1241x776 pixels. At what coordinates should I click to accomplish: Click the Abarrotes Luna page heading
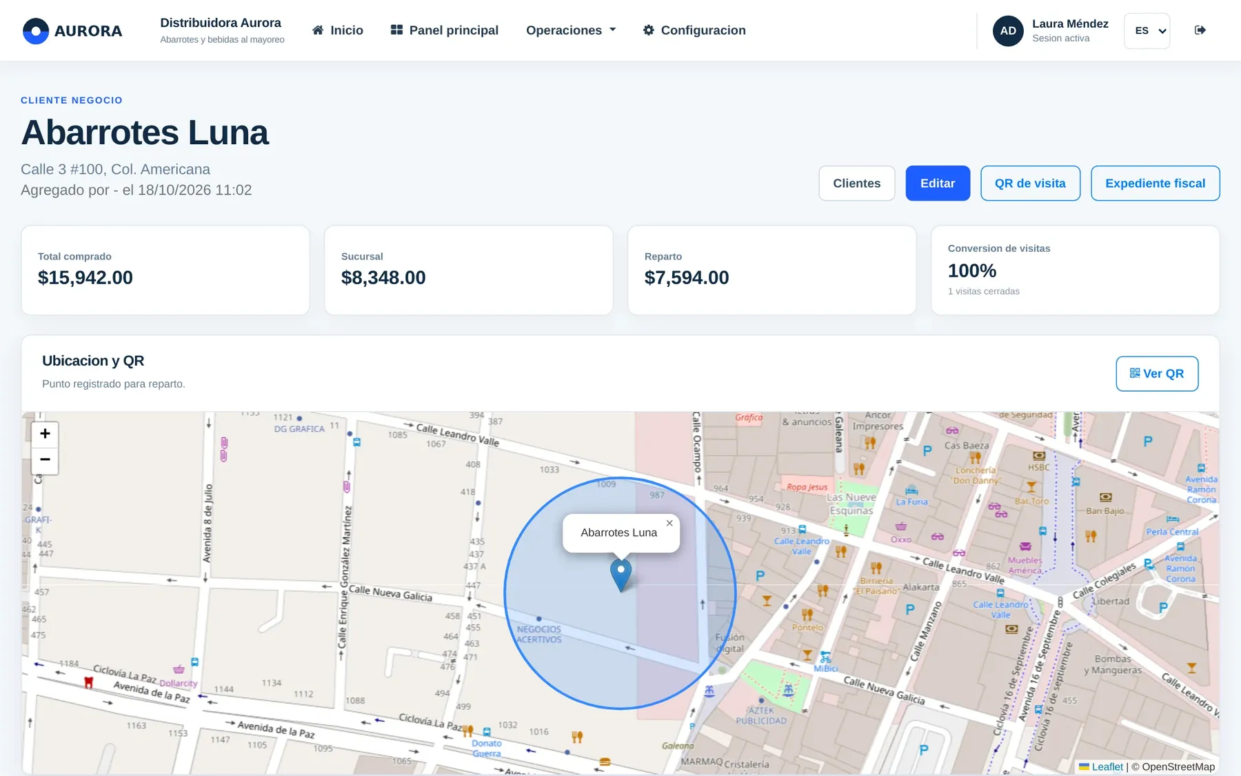coord(145,132)
